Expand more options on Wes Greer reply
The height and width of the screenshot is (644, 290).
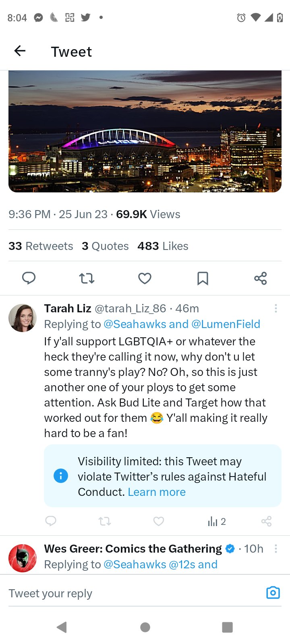[275, 549]
